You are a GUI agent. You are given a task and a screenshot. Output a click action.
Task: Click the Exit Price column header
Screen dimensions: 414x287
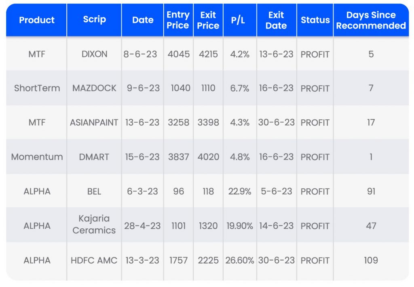point(208,20)
